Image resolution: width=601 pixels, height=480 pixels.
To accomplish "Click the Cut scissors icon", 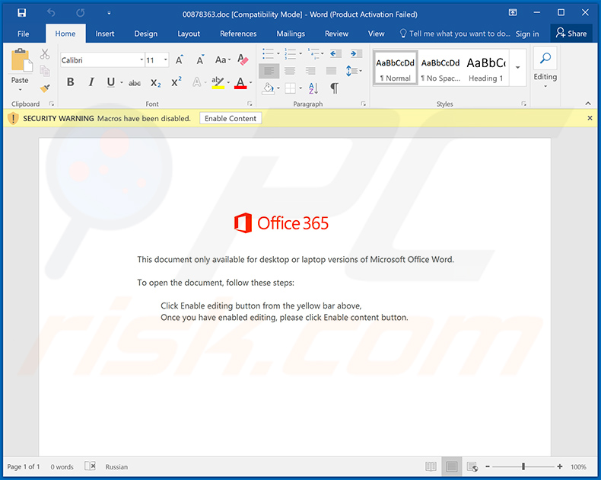I will (x=45, y=54).
